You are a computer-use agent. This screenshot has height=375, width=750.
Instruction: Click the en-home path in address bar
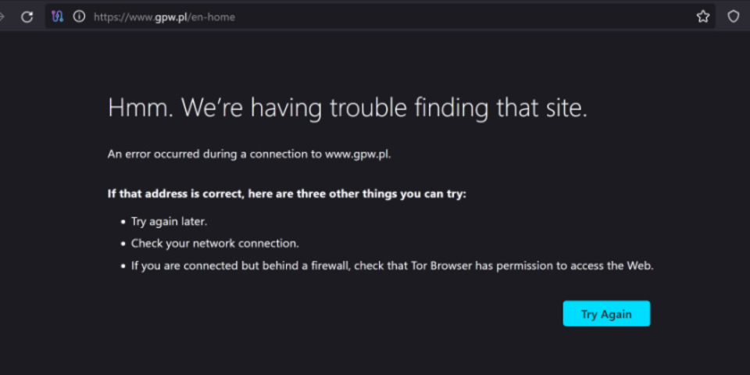(x=212, y=18)
